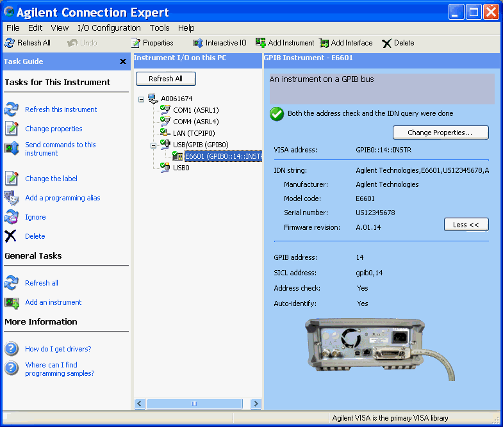Click the Refresh all general task icon
Screen dimensions: 503x427
point(12,283)
